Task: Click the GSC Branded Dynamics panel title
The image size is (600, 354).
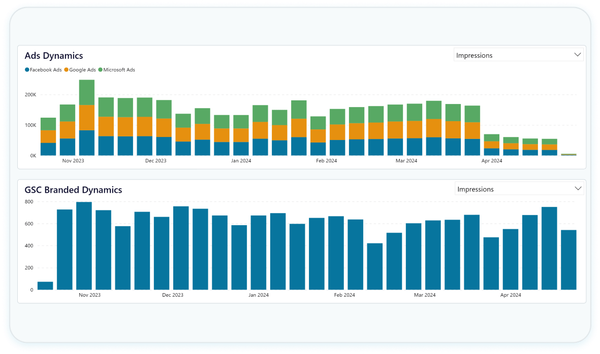Action: pyautogui.click(x=73, y=190)
